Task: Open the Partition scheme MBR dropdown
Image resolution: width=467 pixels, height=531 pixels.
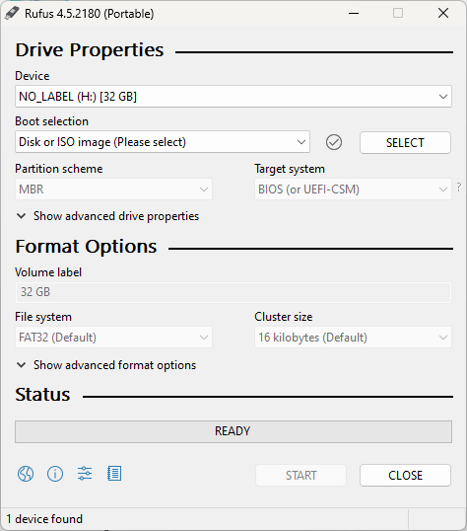Action: pyautogui.click(x=113, y=189)
